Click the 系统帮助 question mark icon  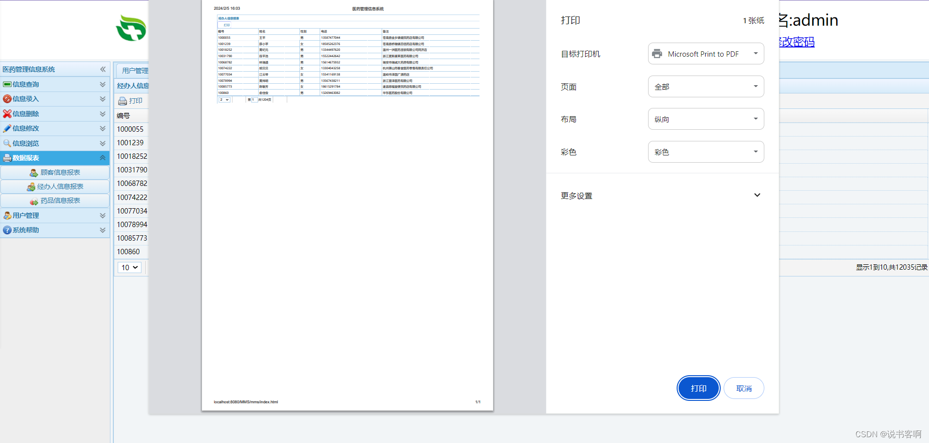coord(7,230)
